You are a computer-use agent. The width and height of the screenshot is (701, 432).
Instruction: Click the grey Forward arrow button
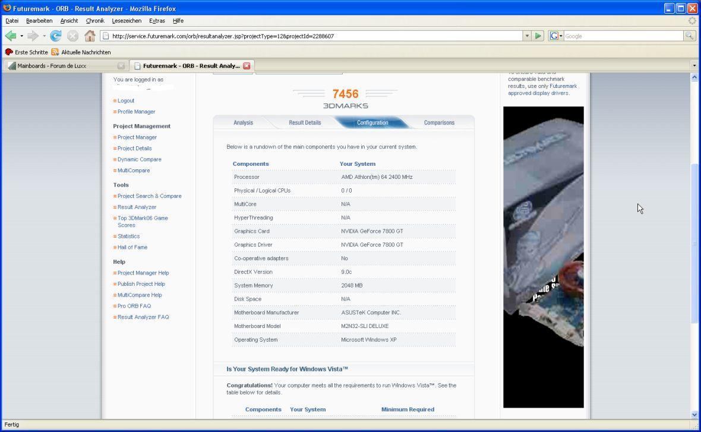(x=33, y=36)
